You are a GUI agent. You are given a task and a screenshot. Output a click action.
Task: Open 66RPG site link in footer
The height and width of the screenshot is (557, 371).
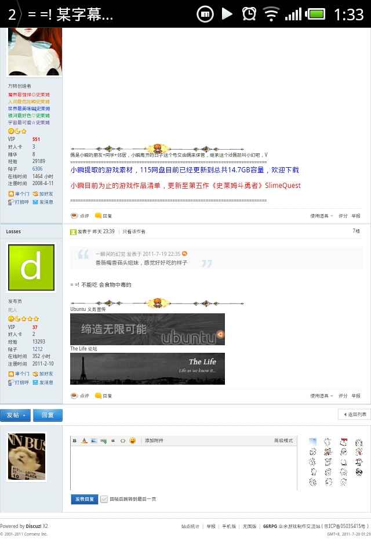pyautogui.click(x=270, y=526)
